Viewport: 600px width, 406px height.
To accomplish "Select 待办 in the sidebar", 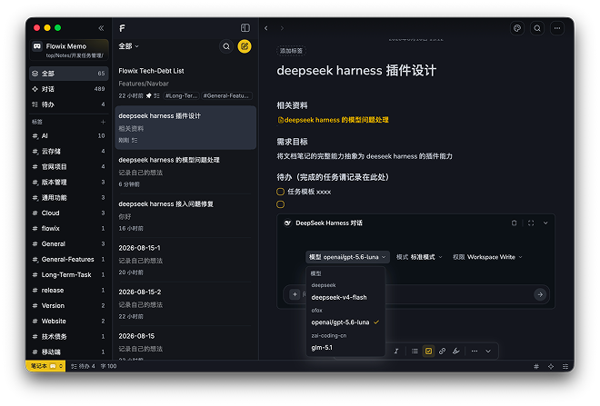I will pos(69,104).
